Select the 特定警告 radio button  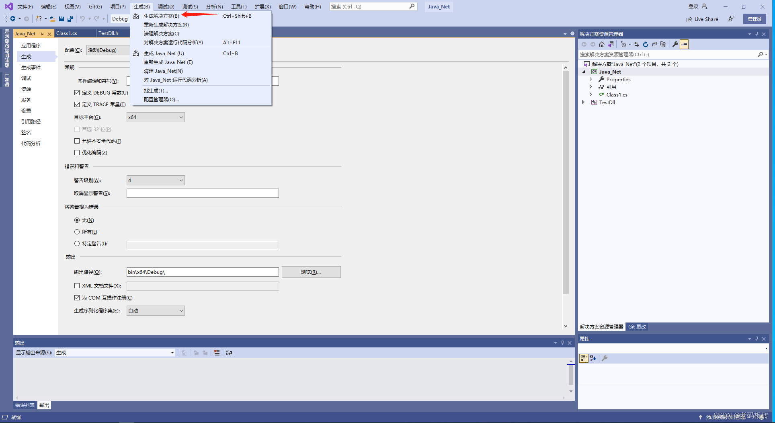(x=77, y=243)
